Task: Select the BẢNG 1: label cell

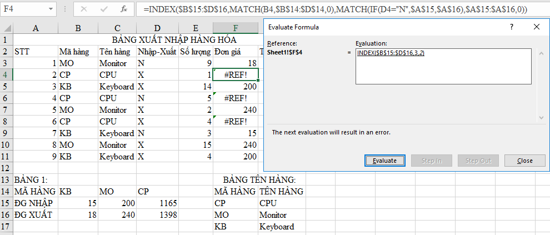Action: coord(36,180)
